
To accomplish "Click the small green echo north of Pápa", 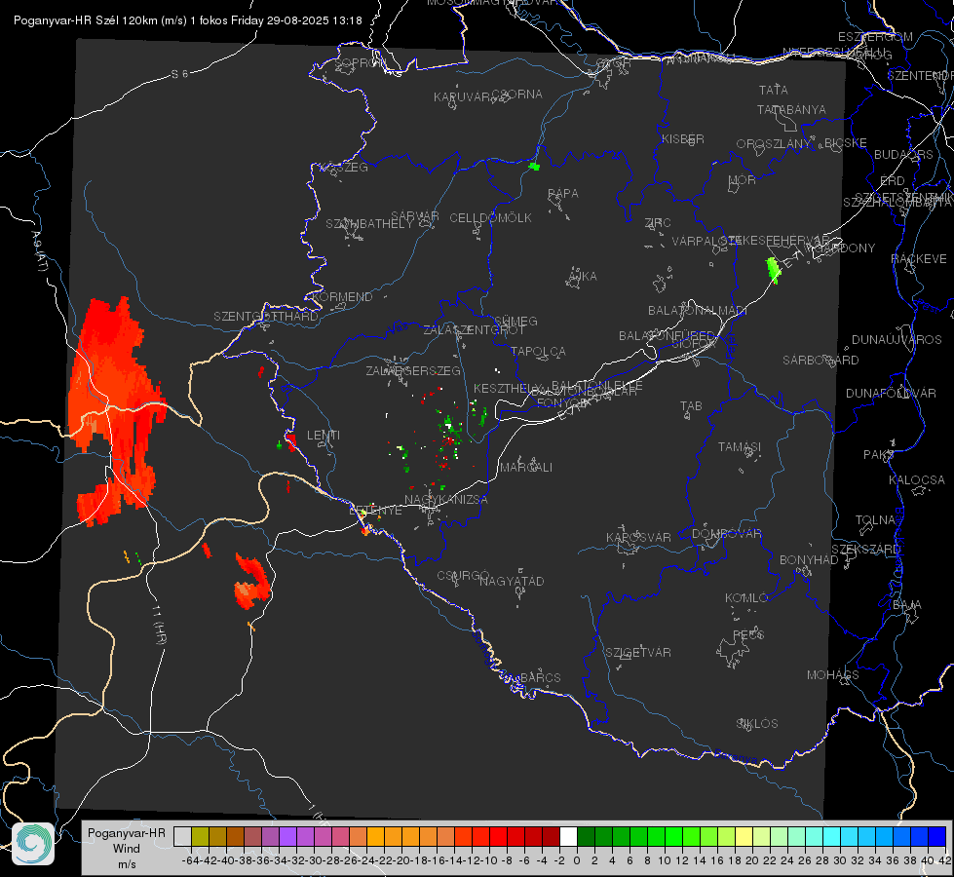I will [x=534, y=167].
